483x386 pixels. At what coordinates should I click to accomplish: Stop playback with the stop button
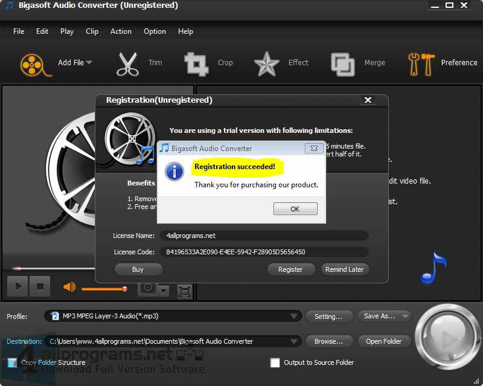tap(40, 286)
